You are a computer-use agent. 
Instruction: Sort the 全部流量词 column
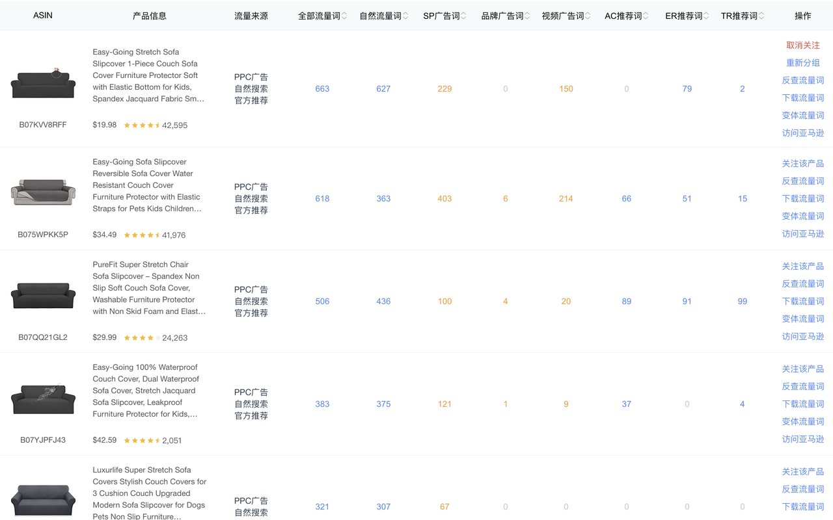[x=343, y=16]
